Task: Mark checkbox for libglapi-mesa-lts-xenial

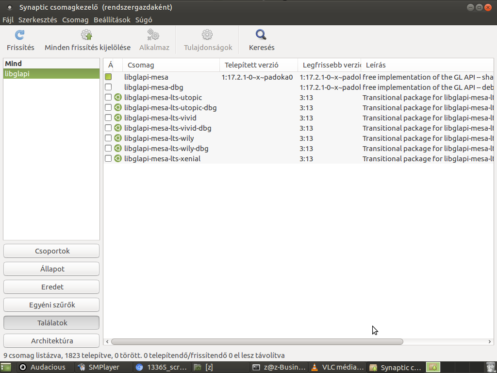Action: tap(108, 158)
